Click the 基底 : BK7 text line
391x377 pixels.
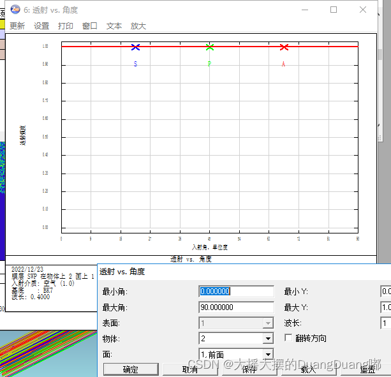click(32, 290)
